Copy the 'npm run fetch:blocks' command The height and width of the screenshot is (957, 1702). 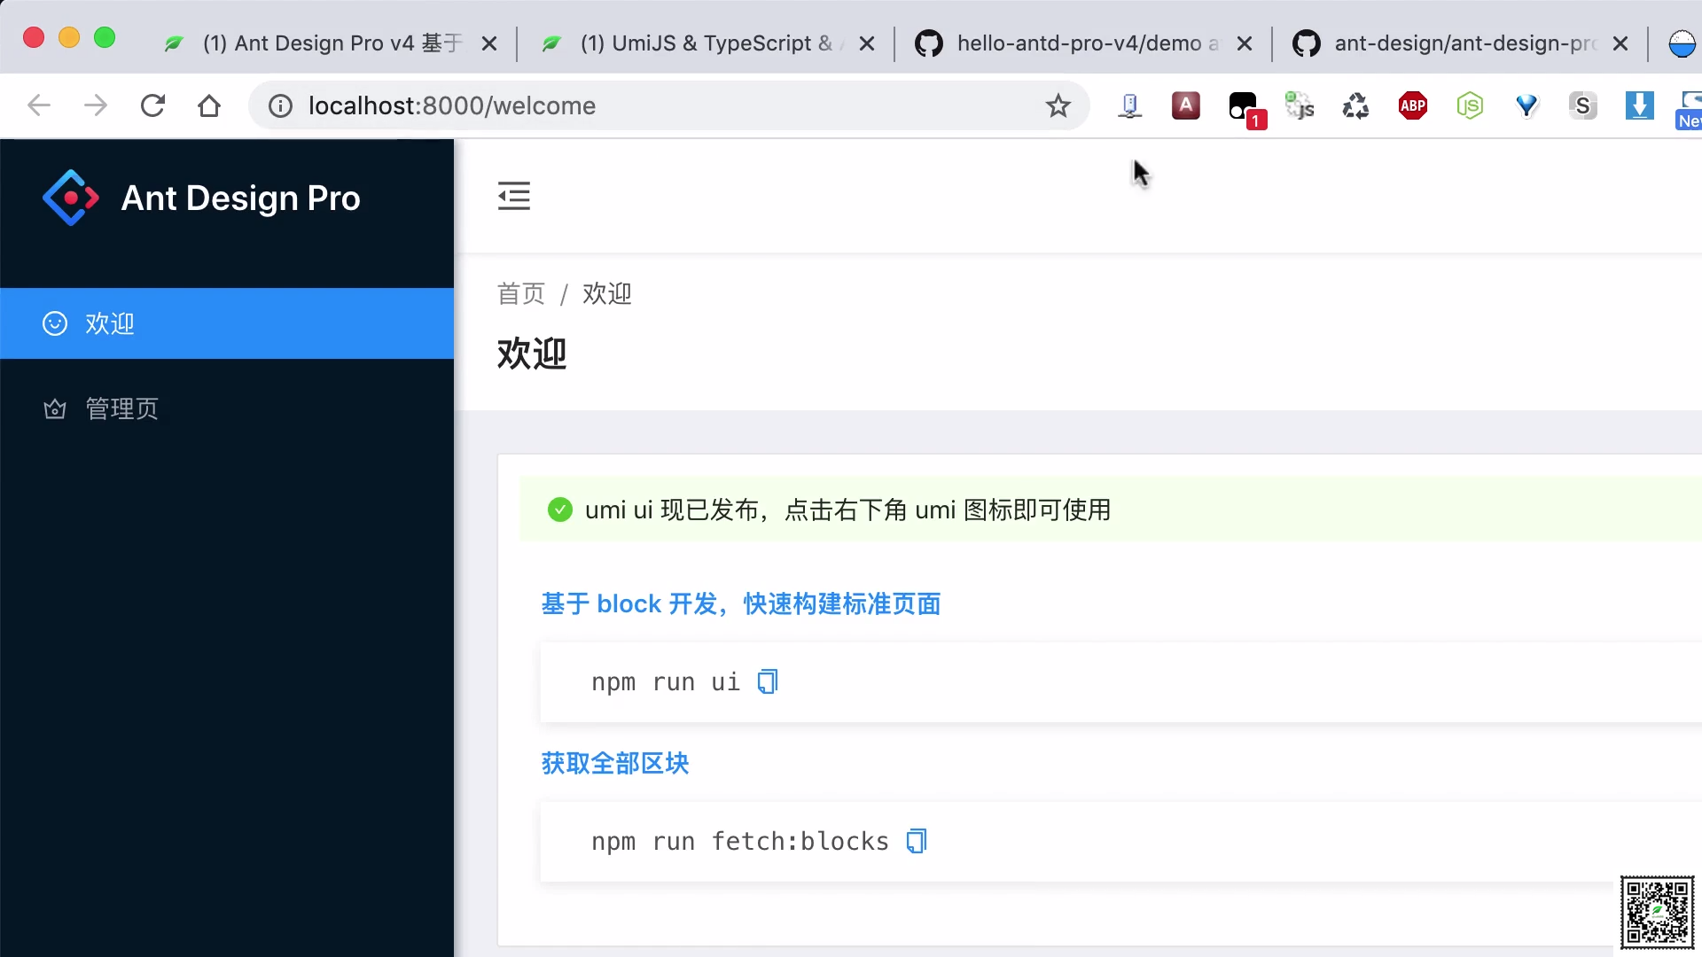tap(917, 841)
